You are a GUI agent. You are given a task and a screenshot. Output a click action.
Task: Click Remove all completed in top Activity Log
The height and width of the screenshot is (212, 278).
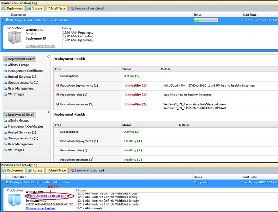point(87,8)
